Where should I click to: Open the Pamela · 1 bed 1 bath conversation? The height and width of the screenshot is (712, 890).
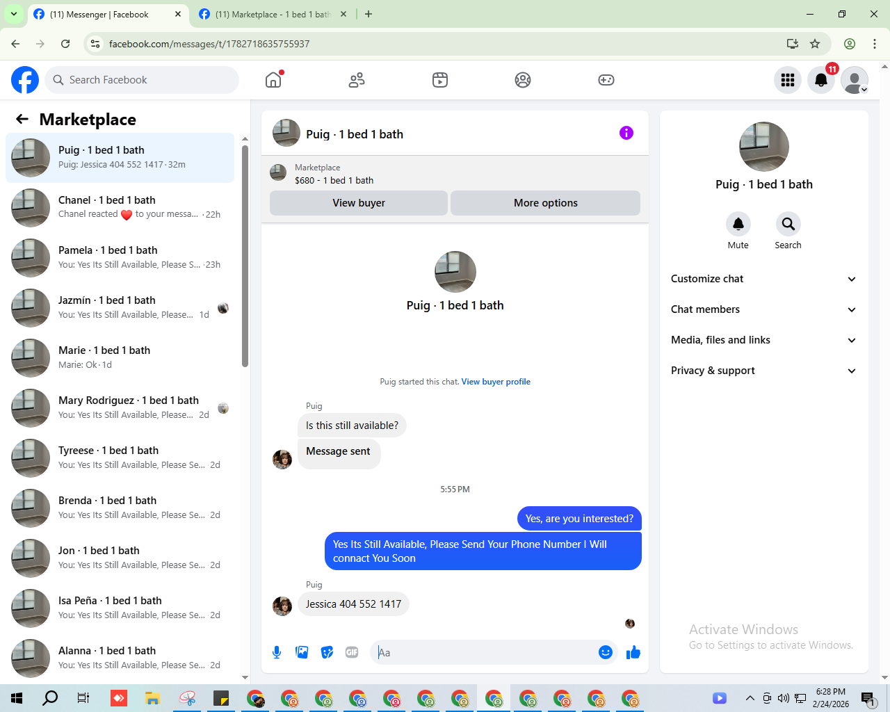pos(120,258)
